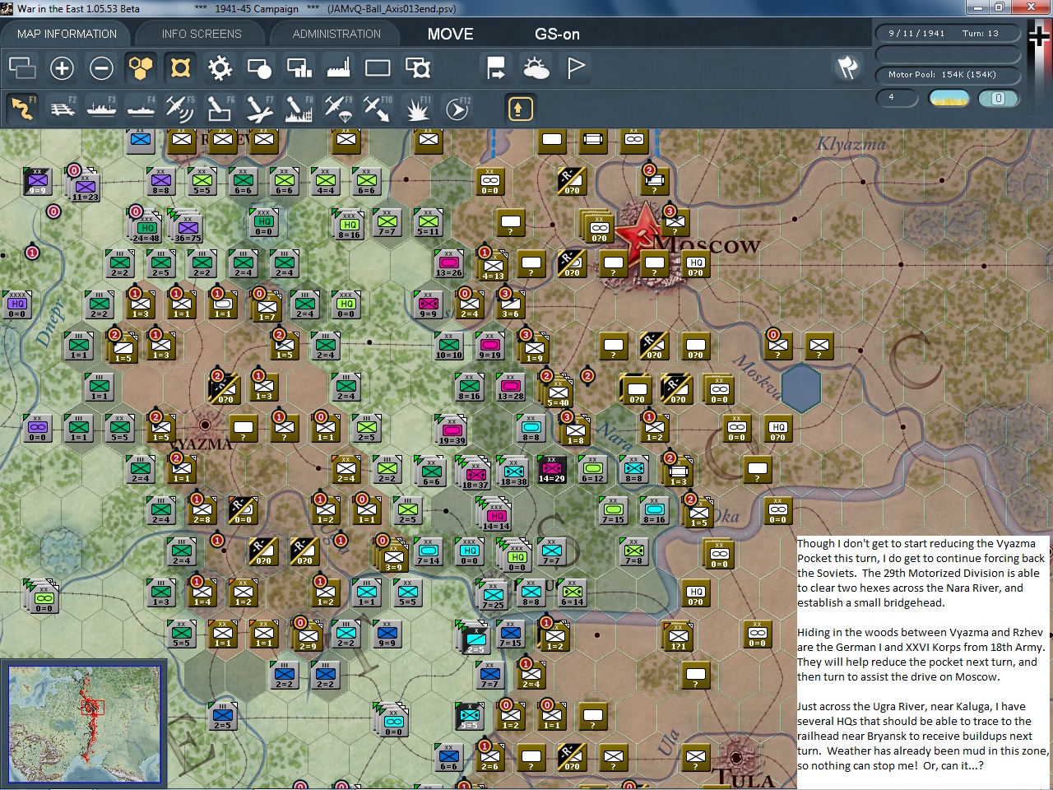The width and height of the screenshot is (1053, 790).
Task: Select the unit counter labeled 18=38
Action: pyautogui.click(x=513, y=471)
